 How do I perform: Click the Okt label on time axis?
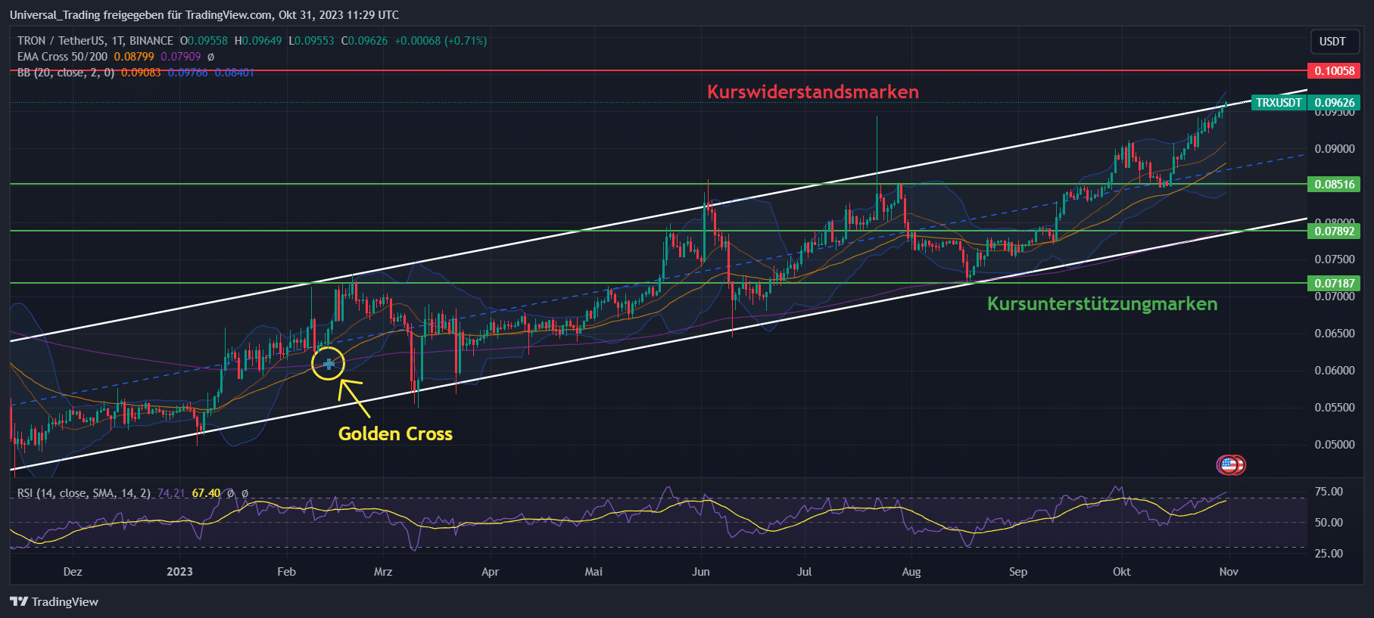click(x=1122, y=572)
